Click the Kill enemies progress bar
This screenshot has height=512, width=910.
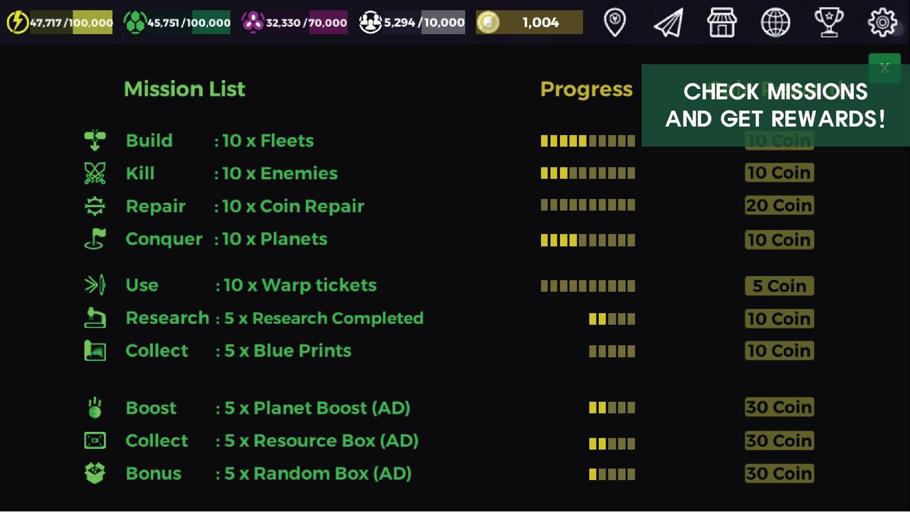coord(587,173)
